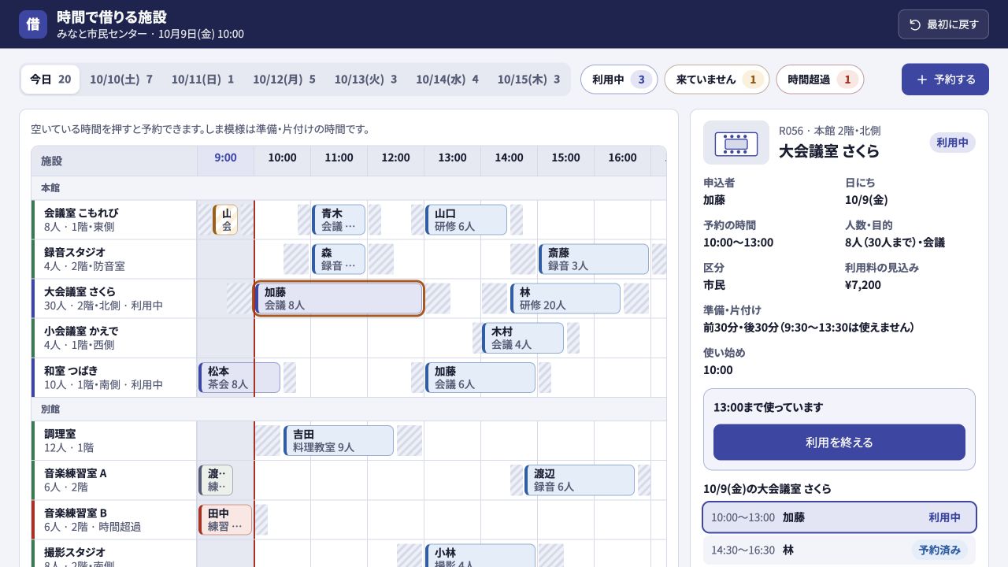Click the 予約済み badge for 林
Viewport: 1008px width, 567px height.
pos(939,550)
